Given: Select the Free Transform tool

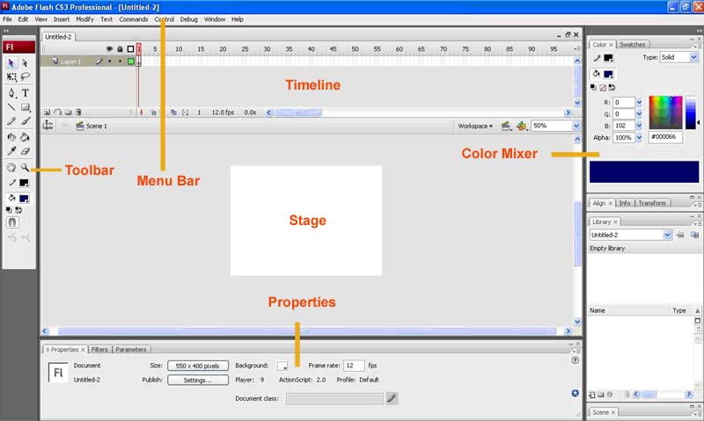Looking at the screenshot, I should pos(11,76).
